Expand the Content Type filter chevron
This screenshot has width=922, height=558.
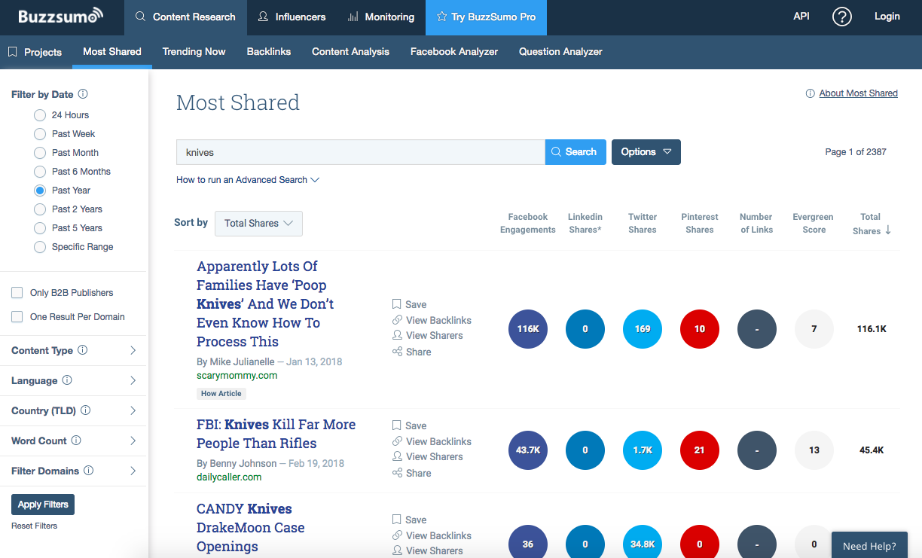(x=133, y=350)
